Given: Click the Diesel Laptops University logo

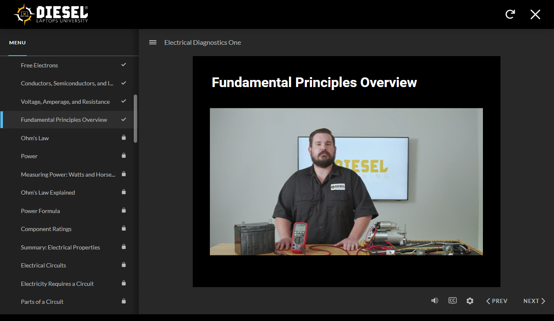Looking at the screenshot, I should point(51,14).
